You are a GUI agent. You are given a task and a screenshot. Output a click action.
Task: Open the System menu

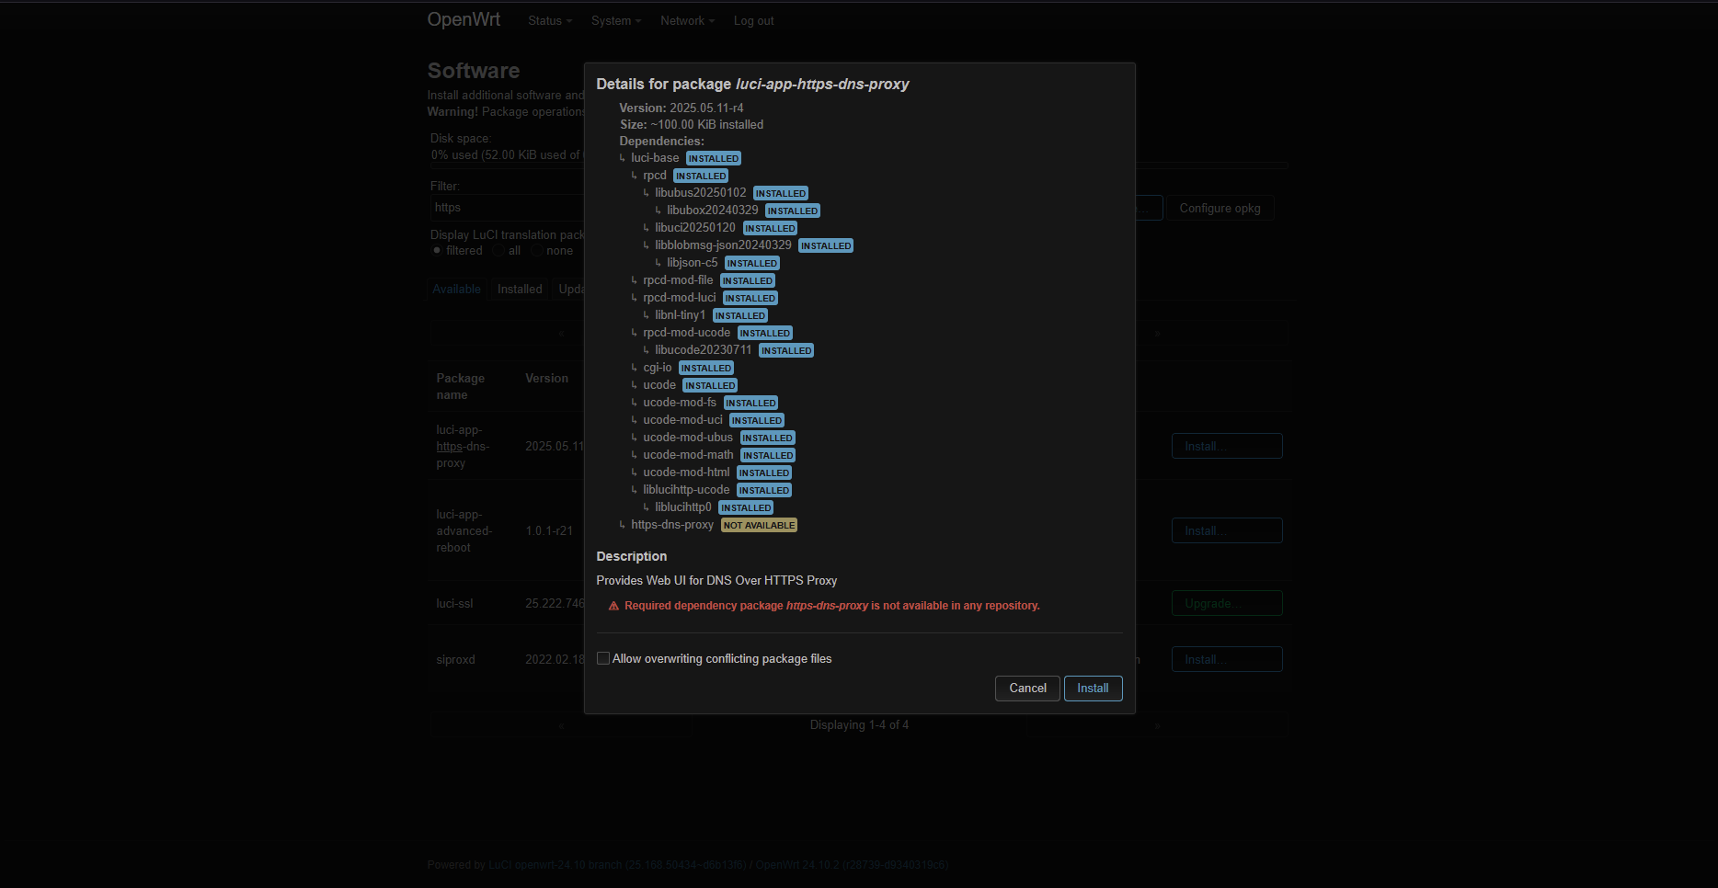coord(616,21)
